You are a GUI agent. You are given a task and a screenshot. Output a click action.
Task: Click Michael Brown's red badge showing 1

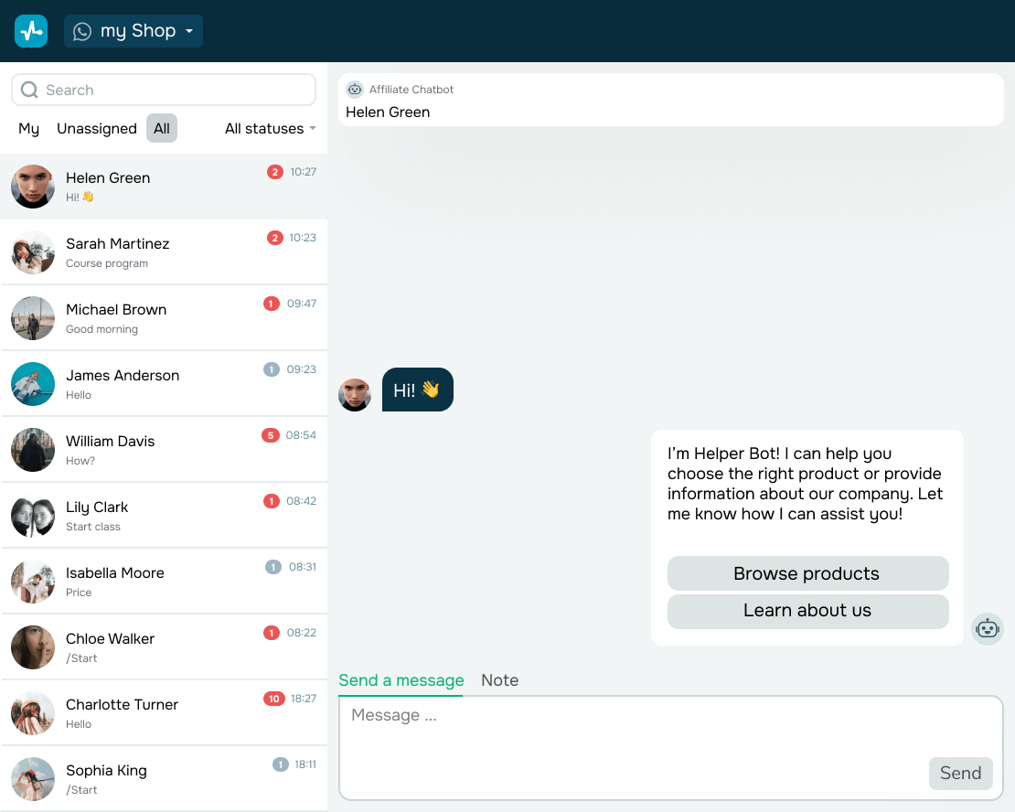[272, 304]
